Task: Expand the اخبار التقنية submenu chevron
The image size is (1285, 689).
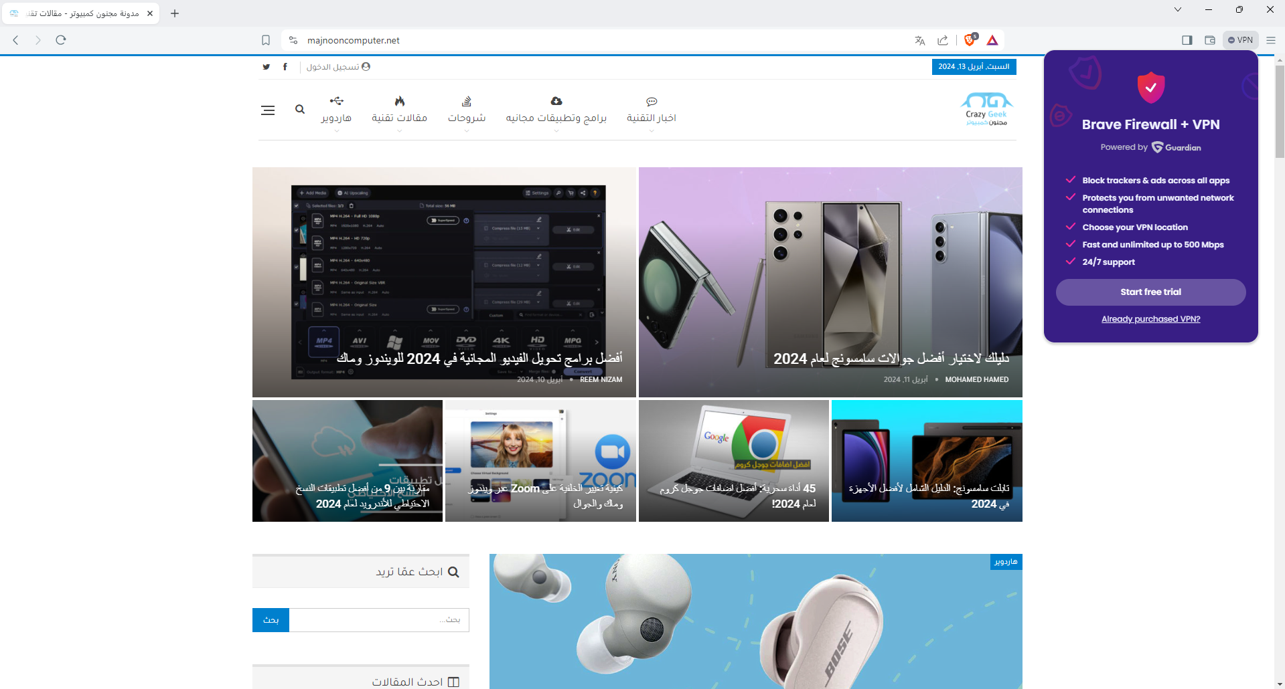Action: tap(652, 131)
